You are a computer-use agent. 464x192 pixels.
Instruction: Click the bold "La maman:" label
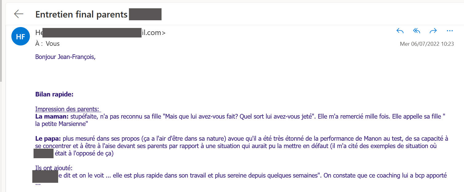(x=52, y=116)
